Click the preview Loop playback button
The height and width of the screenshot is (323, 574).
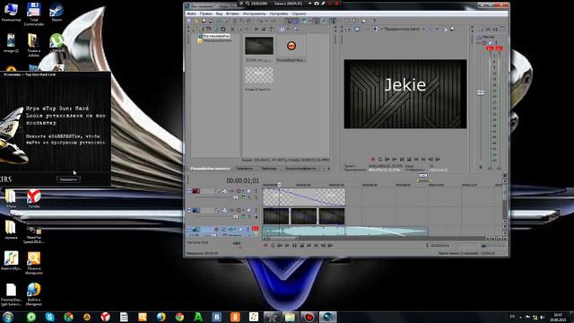pos(380,160)
